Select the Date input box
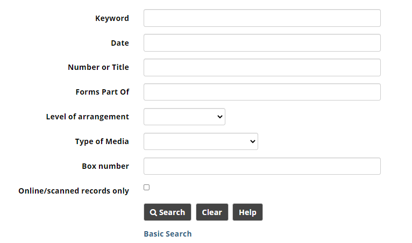 pos(262,43)
